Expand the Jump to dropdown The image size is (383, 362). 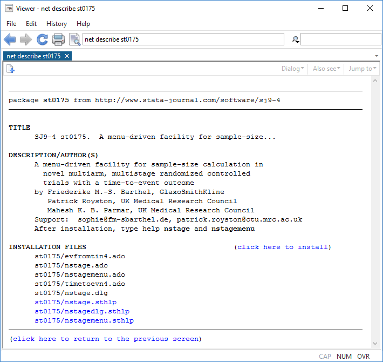[363, 69]
